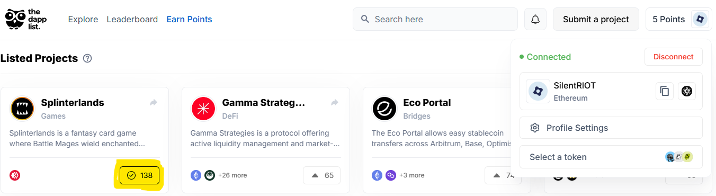
Task: Toggle the Splinterlands 138 upvote
Action: 140,175
